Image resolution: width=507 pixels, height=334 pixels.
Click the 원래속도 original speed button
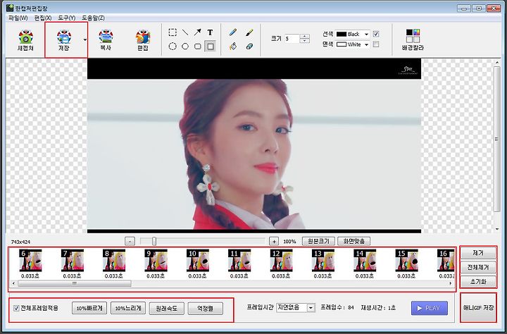pos(166,308)
